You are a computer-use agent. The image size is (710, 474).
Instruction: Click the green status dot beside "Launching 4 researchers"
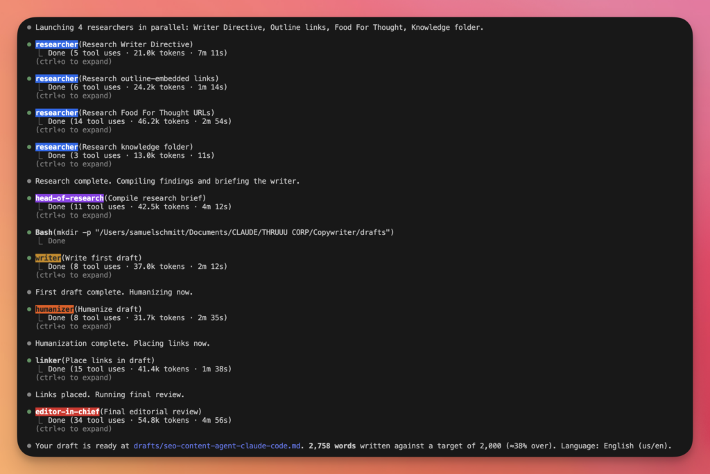[x=29, y=28]
